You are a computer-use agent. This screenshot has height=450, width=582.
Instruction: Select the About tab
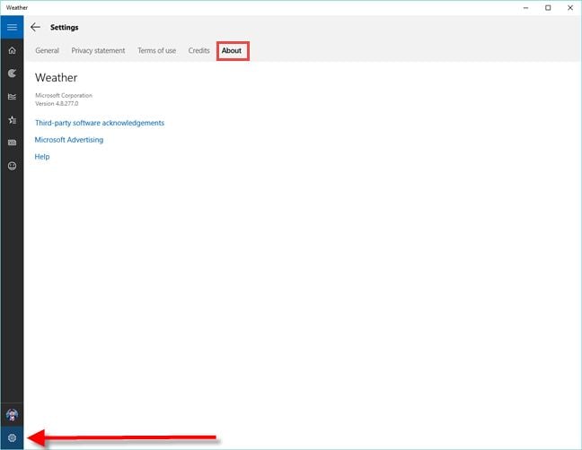(x=232, y=51)
